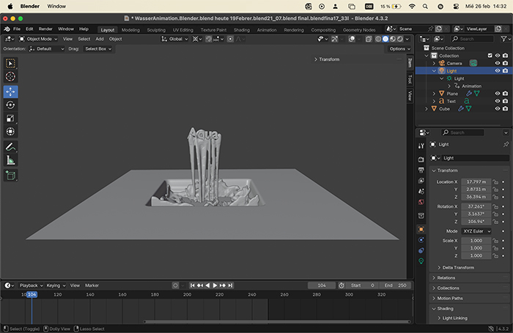Image resolution: width=513 pixels, height=333 pixels.
Task: Open the Render menu
Action: tap(45, 29)
